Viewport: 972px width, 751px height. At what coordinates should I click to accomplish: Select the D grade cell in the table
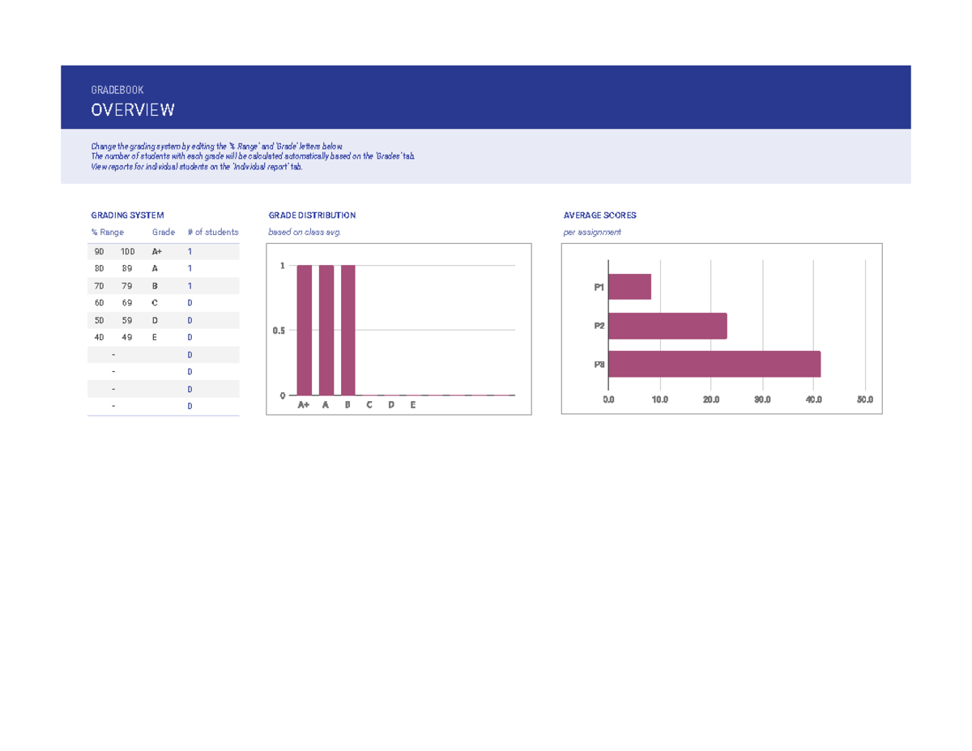tap(155, 320)
